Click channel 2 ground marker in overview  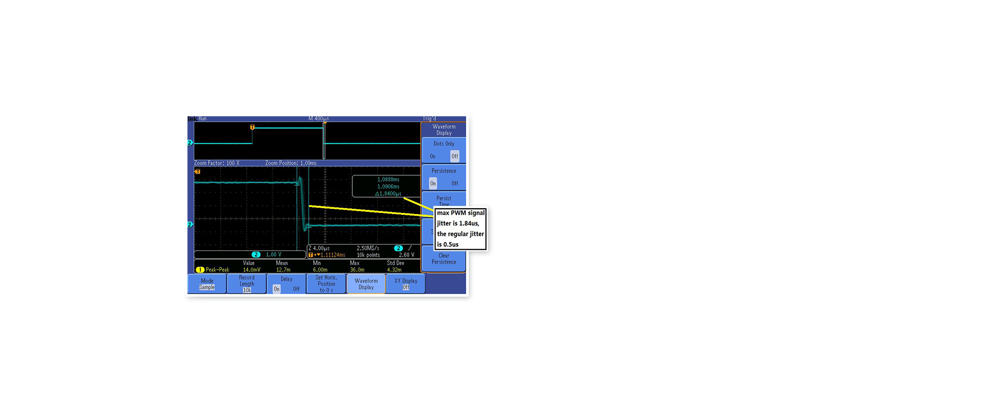coord(190,143)
